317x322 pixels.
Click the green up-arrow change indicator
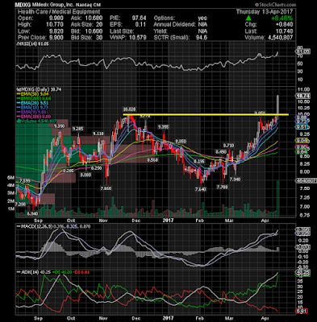248,19
